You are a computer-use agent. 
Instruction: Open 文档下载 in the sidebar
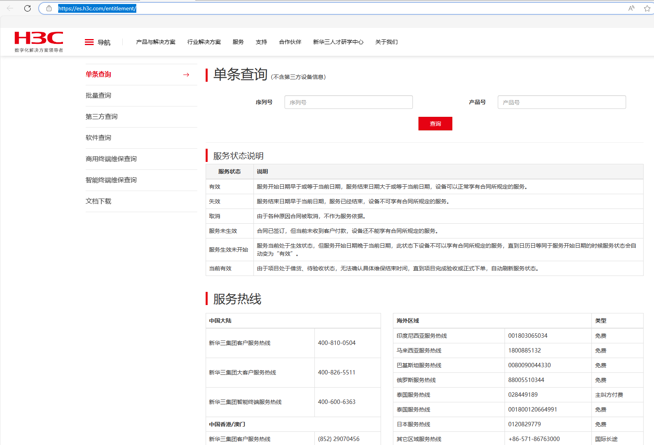click(98, 201)
